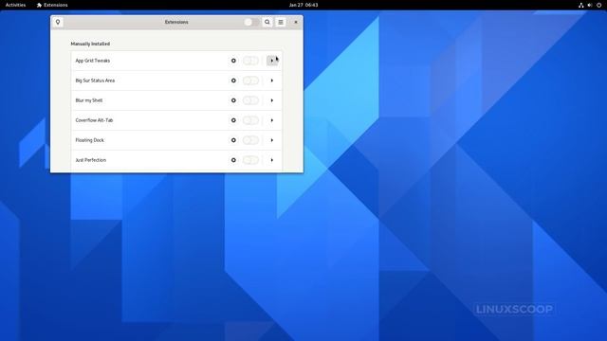Open settings for App Grid Tweaks
The image size is (607, 341).
(x=233, y=61)
